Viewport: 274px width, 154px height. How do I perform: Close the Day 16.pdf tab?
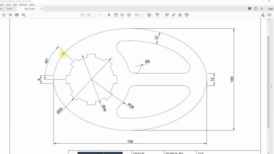(x=41, y=9)
